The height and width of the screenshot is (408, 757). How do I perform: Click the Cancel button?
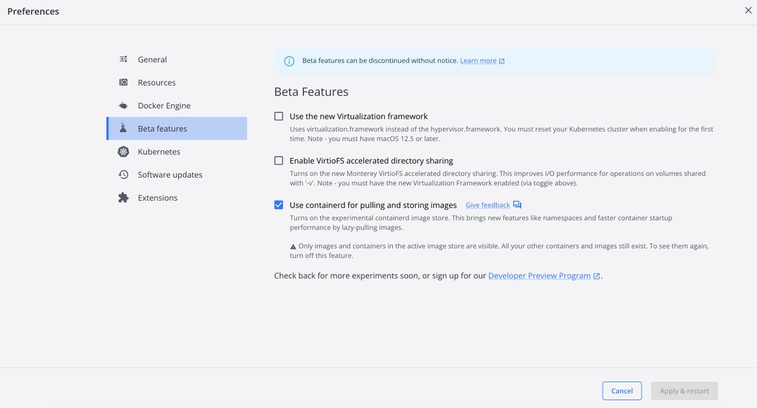coord(622,391)
